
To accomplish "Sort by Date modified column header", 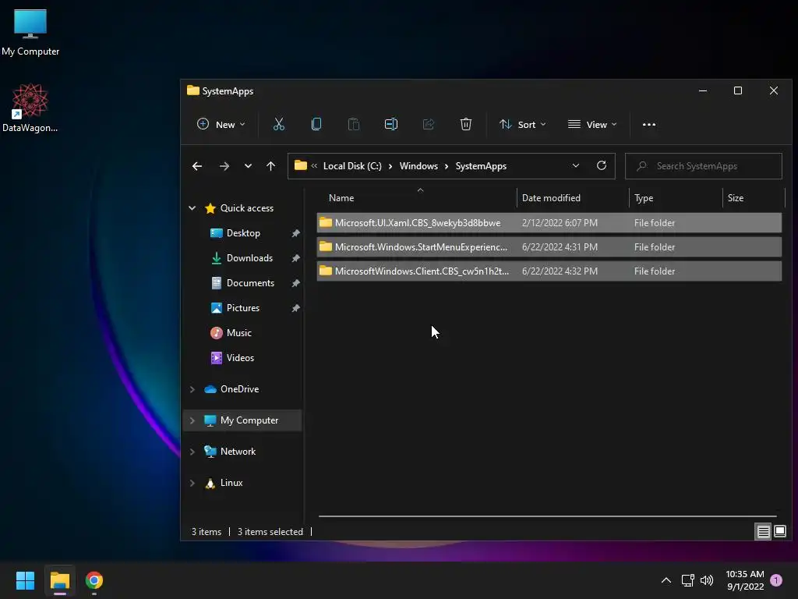I will 573,197.
